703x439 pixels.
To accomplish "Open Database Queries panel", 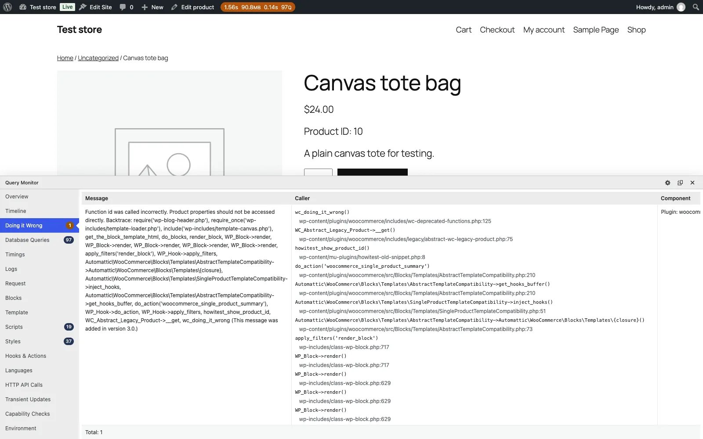I will (40, 240).
